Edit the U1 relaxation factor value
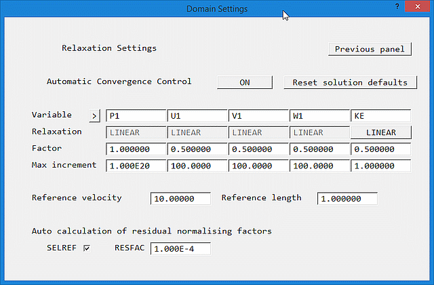Viewport: 434px width, 285px height. [197, 149]
